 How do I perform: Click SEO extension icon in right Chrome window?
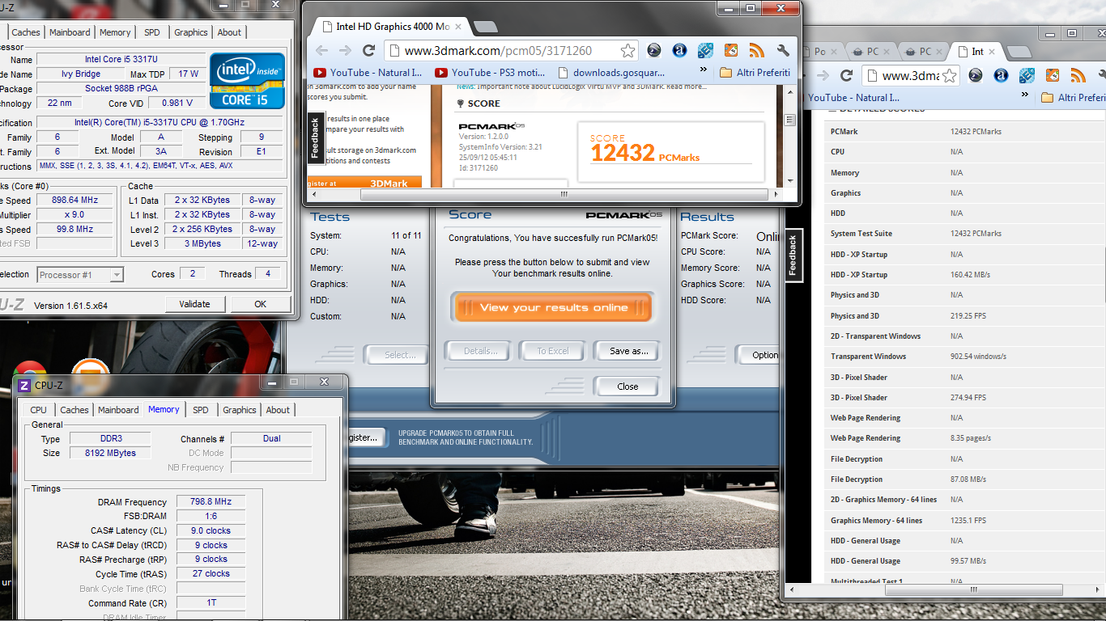point(1027,75)
